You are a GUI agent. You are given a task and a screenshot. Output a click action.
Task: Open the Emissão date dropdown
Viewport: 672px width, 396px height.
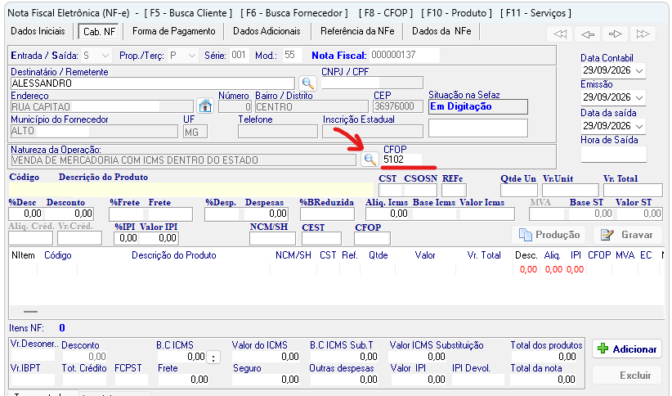point(639,98)
